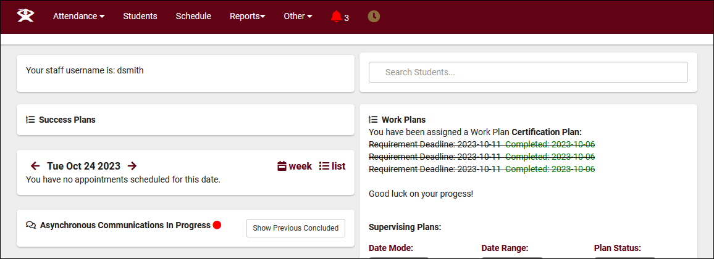Open the notifications bell

pos(336,17)
